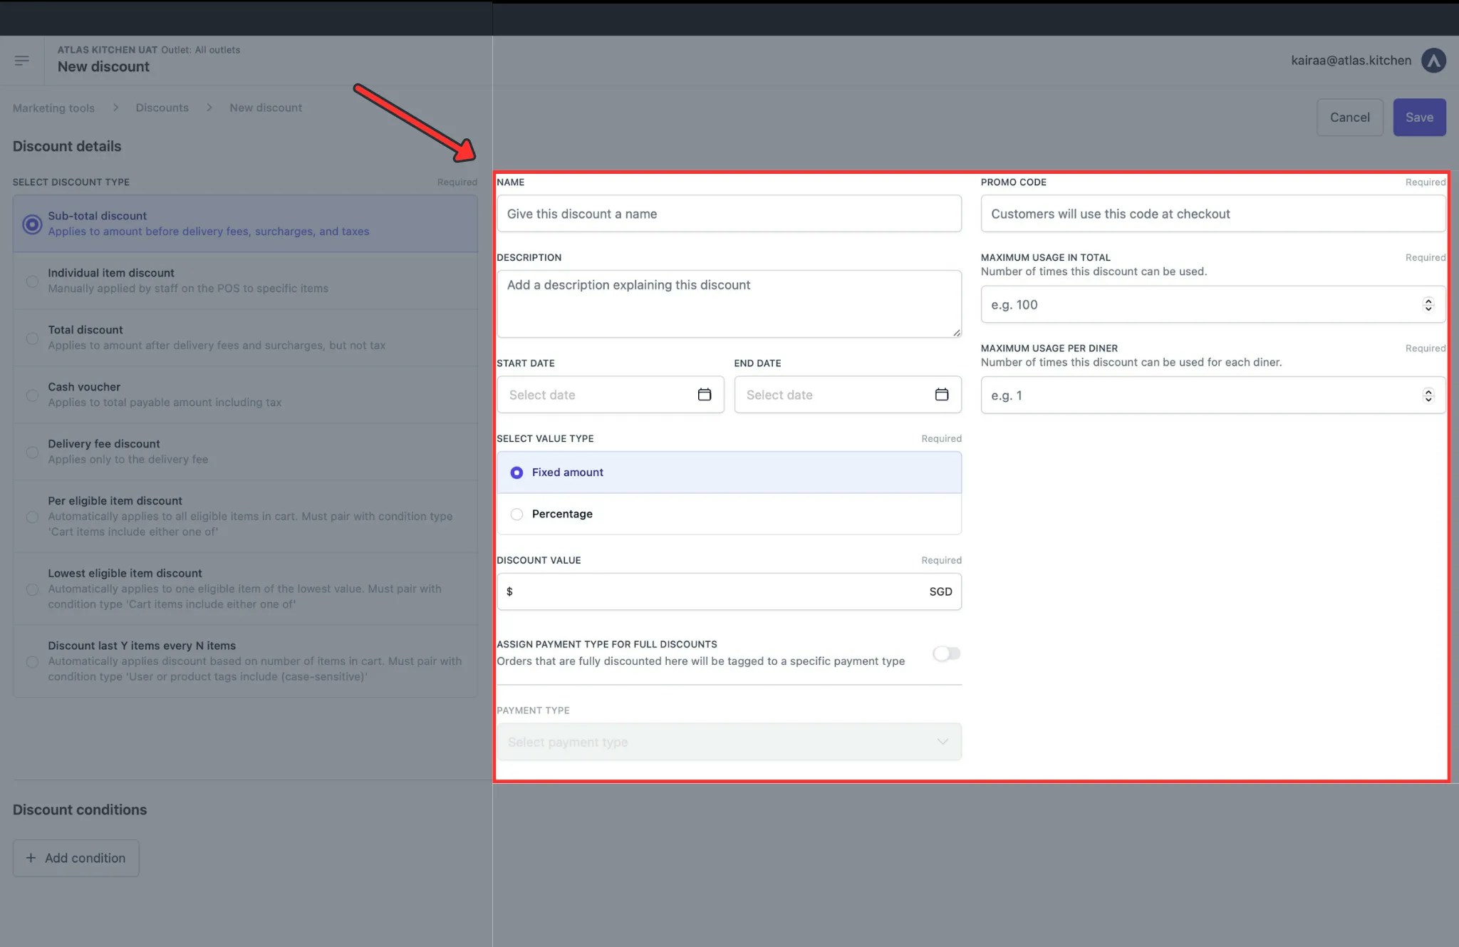
Task: Click the account avatar icon
Action: [x=1434, y=61]
